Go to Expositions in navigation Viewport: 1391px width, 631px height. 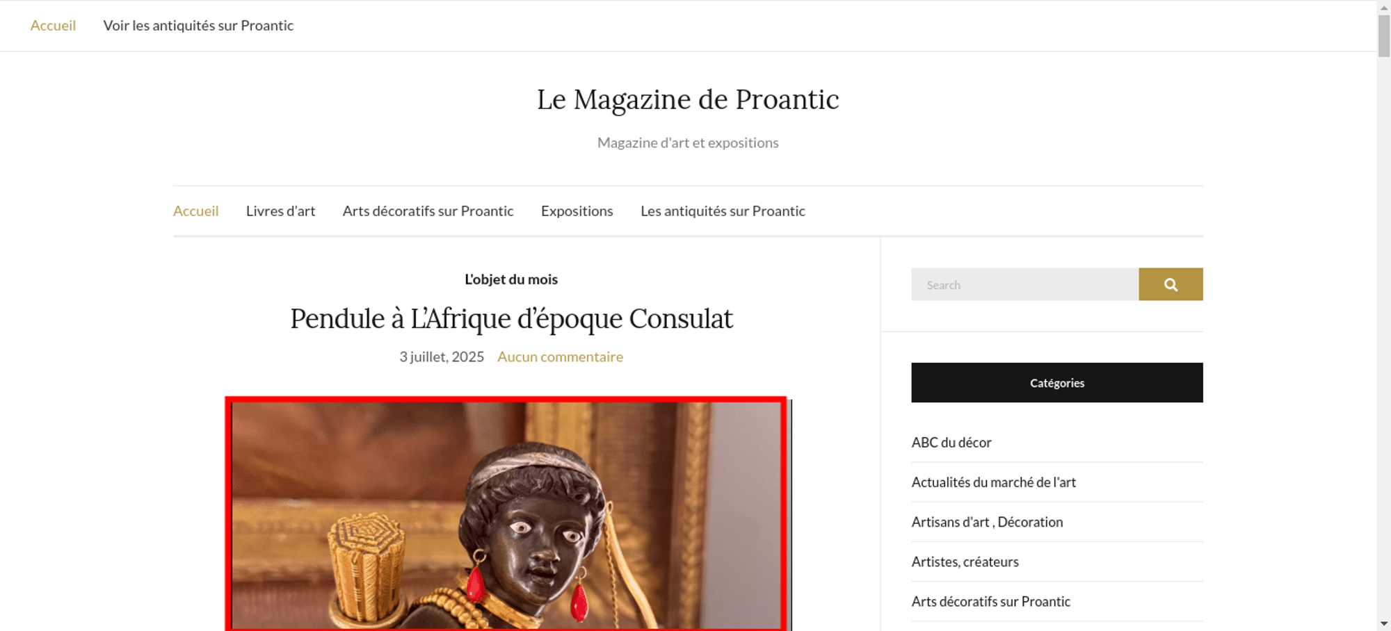click(x=577, y=211)
